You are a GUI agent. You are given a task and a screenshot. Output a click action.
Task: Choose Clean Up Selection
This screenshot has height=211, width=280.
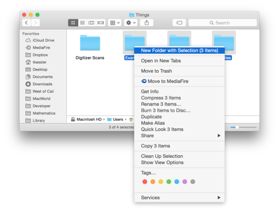[179, 156]
